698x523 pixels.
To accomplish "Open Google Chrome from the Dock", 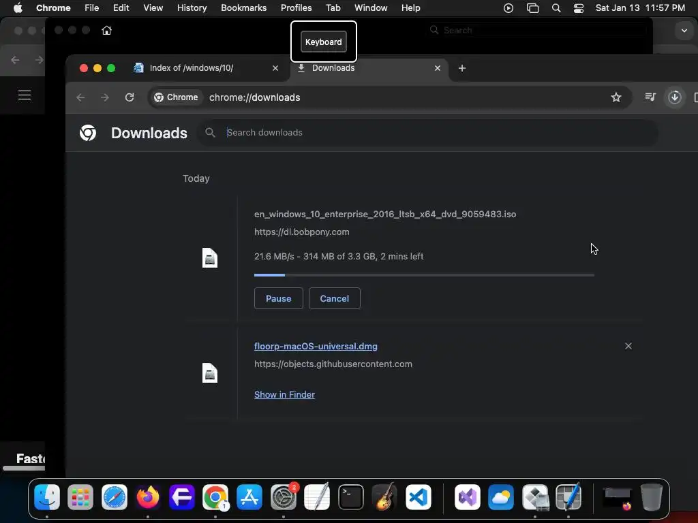I will tap(215, 496).
